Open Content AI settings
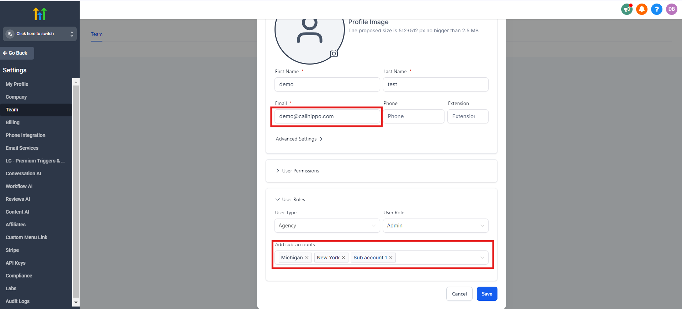Image resolution: width=682 pixels, height=309 pixels. 17,212
